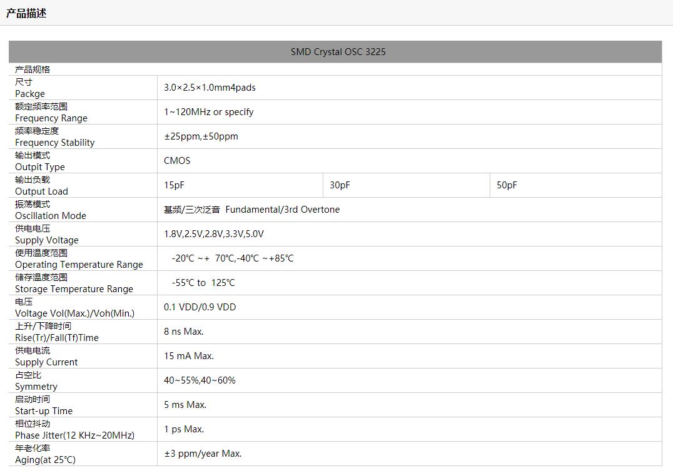Click the CMOS output type value
673x473 pixels.
point(177,161)
